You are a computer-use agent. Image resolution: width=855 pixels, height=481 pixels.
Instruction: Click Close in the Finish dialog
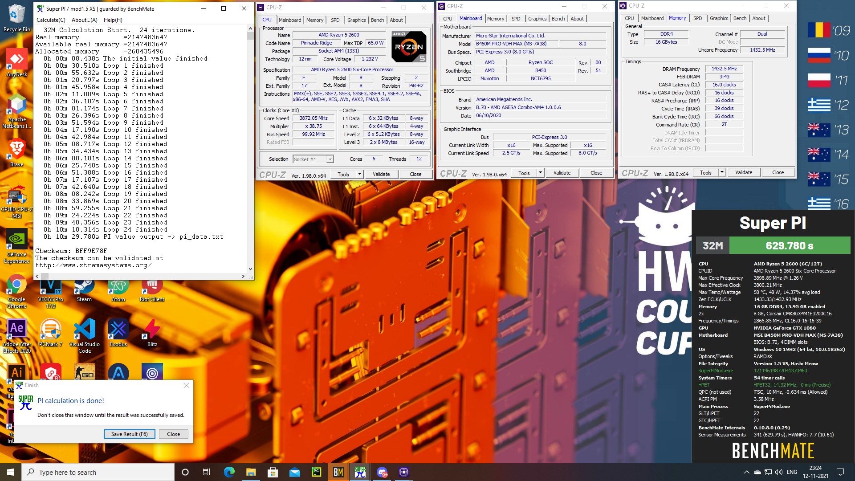pos(173,434)
